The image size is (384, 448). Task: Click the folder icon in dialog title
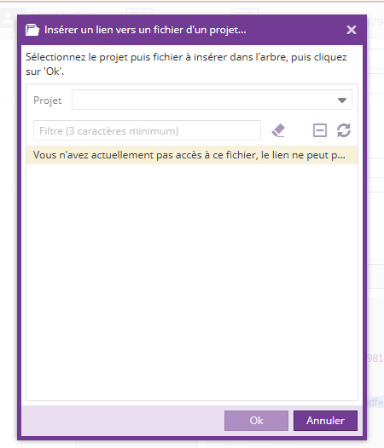click(x=32, y=30)
